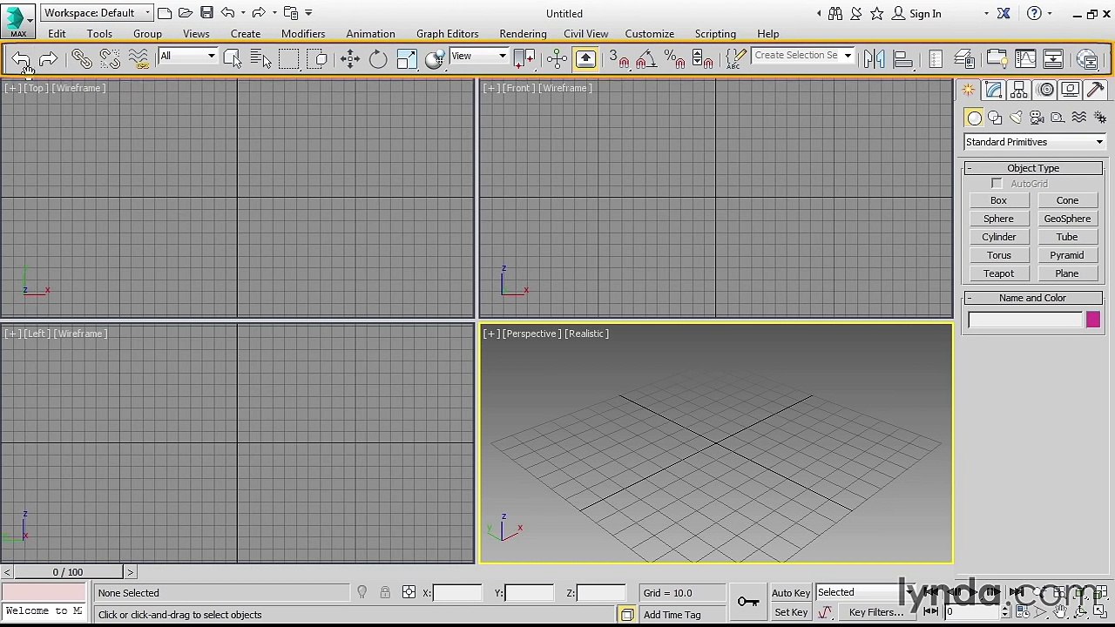Open the Standard Primitives dropdown
The width and height of the screenshot is (1115, 627).
tap(1034, 142)
